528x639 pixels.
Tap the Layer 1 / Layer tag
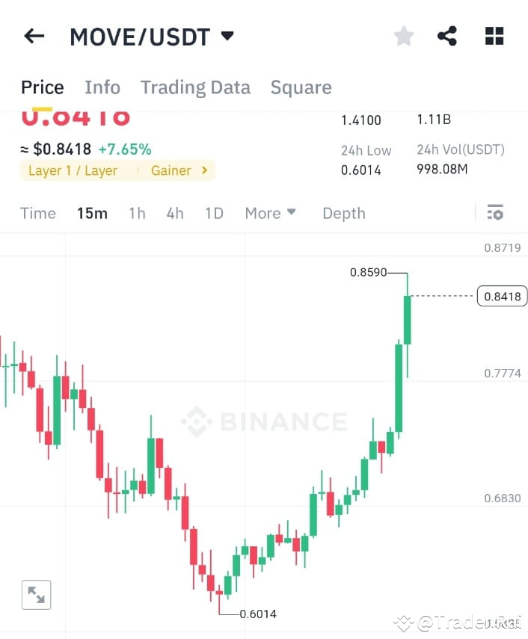[73, 170]
